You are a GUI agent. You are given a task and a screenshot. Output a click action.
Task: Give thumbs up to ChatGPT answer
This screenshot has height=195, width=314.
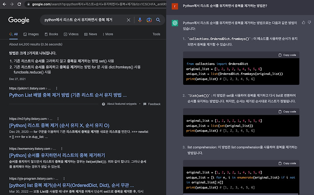pos(304,23)
